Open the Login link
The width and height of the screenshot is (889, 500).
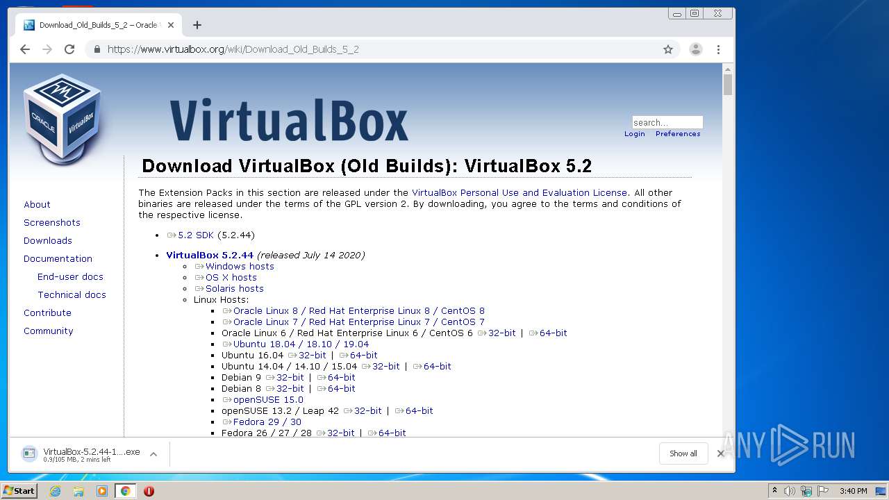point(635,133)
